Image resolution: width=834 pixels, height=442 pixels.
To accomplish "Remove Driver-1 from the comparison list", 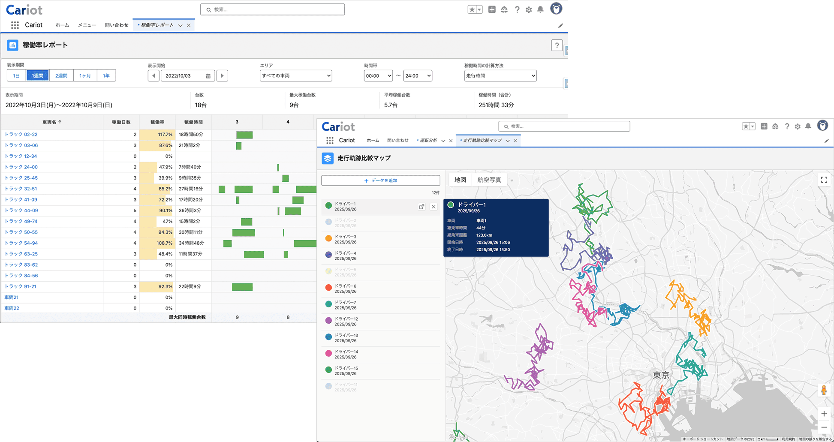I will pyautogui.click(x=434, y=207).
